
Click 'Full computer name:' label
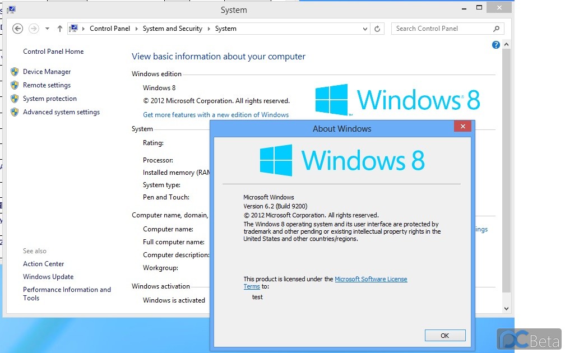[174, 242]
